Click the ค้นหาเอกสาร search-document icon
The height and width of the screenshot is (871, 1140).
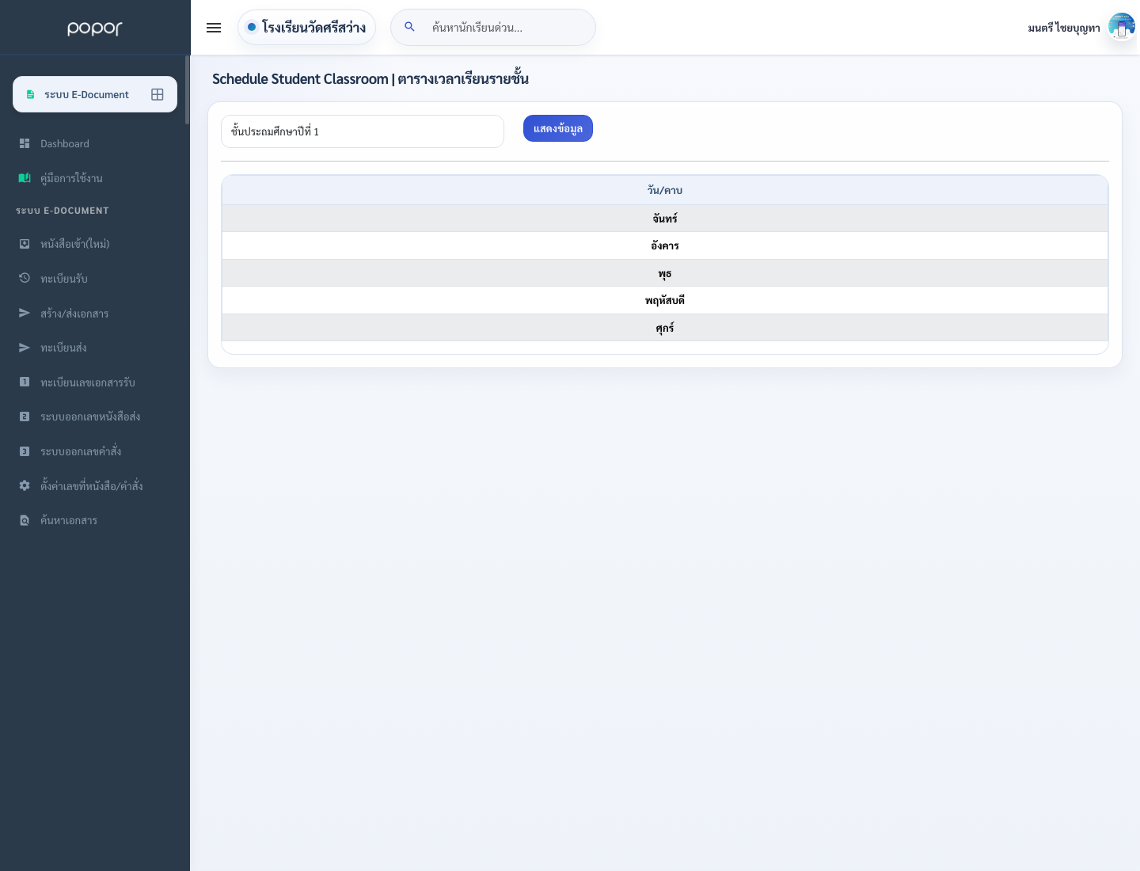point(25,520)
